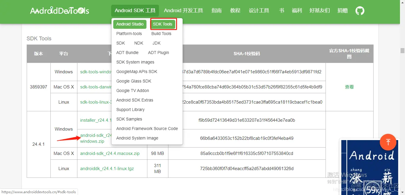Viewport: 405px width, 195px height.
Task: Open the 教程 menu
Action: pos(235,11)
